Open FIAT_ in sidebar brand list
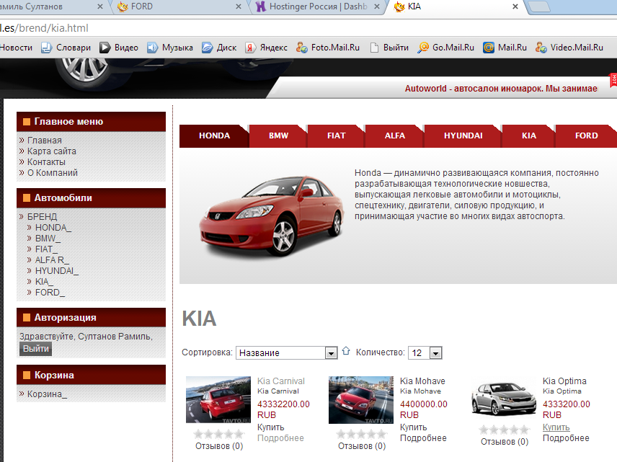The width and height of the screenshot is (617, 462). click(46, 249)
